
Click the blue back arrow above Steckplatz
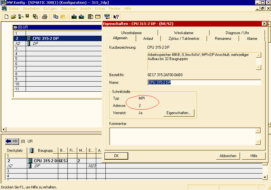[8, 141]
